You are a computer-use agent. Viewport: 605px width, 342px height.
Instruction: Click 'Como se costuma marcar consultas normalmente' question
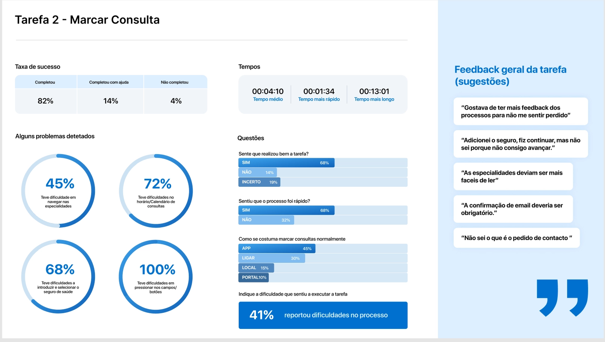[x=292, y=239]
